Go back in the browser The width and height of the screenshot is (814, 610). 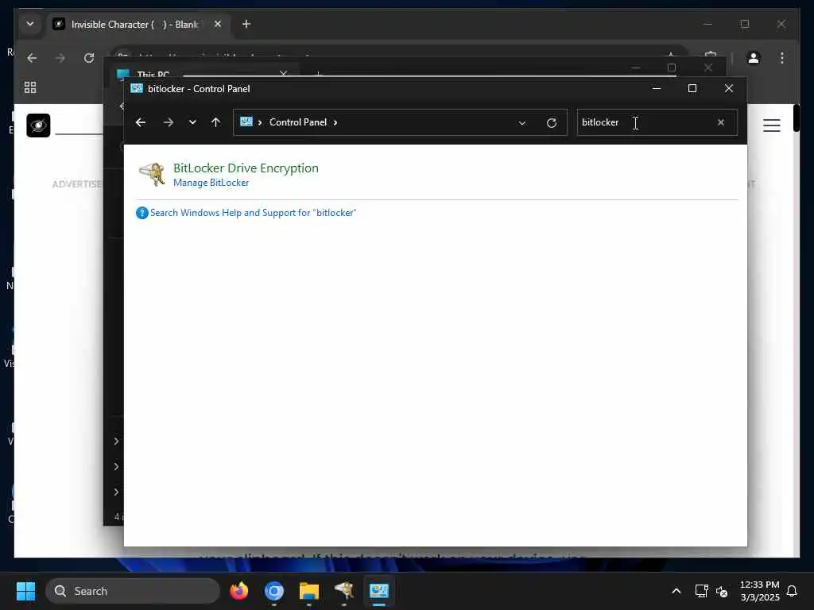[x=32, y=58]
